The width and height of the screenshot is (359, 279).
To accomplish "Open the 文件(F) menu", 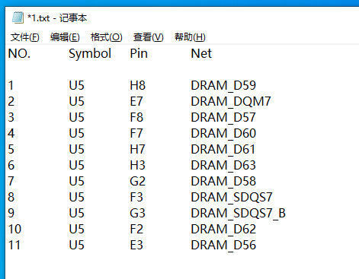I will [x=24, y=37].
